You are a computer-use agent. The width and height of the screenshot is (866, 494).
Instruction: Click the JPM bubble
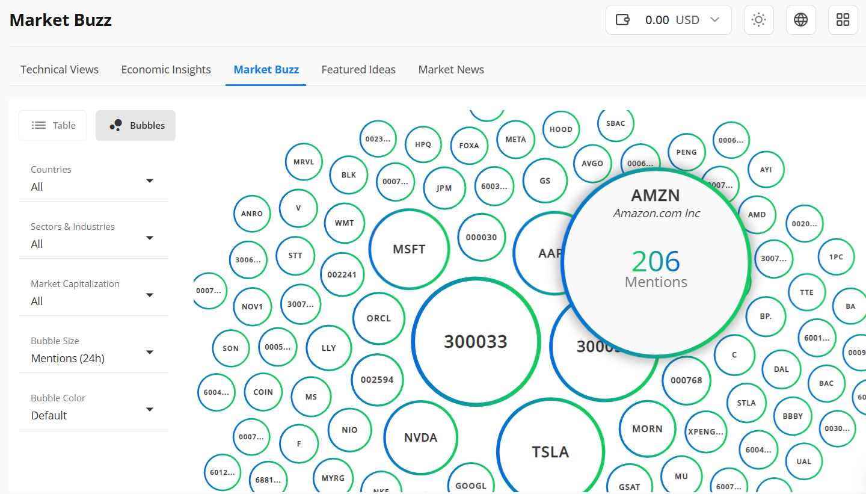point(444,188)
